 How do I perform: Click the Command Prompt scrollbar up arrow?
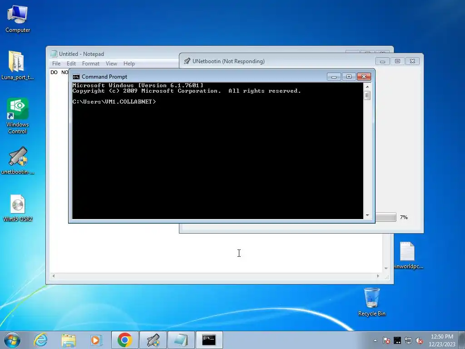[x=367, y=87]
